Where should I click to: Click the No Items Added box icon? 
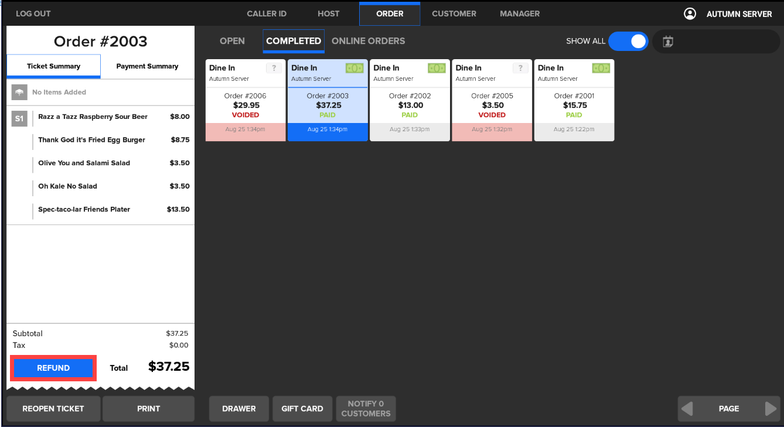pos(19,92)
